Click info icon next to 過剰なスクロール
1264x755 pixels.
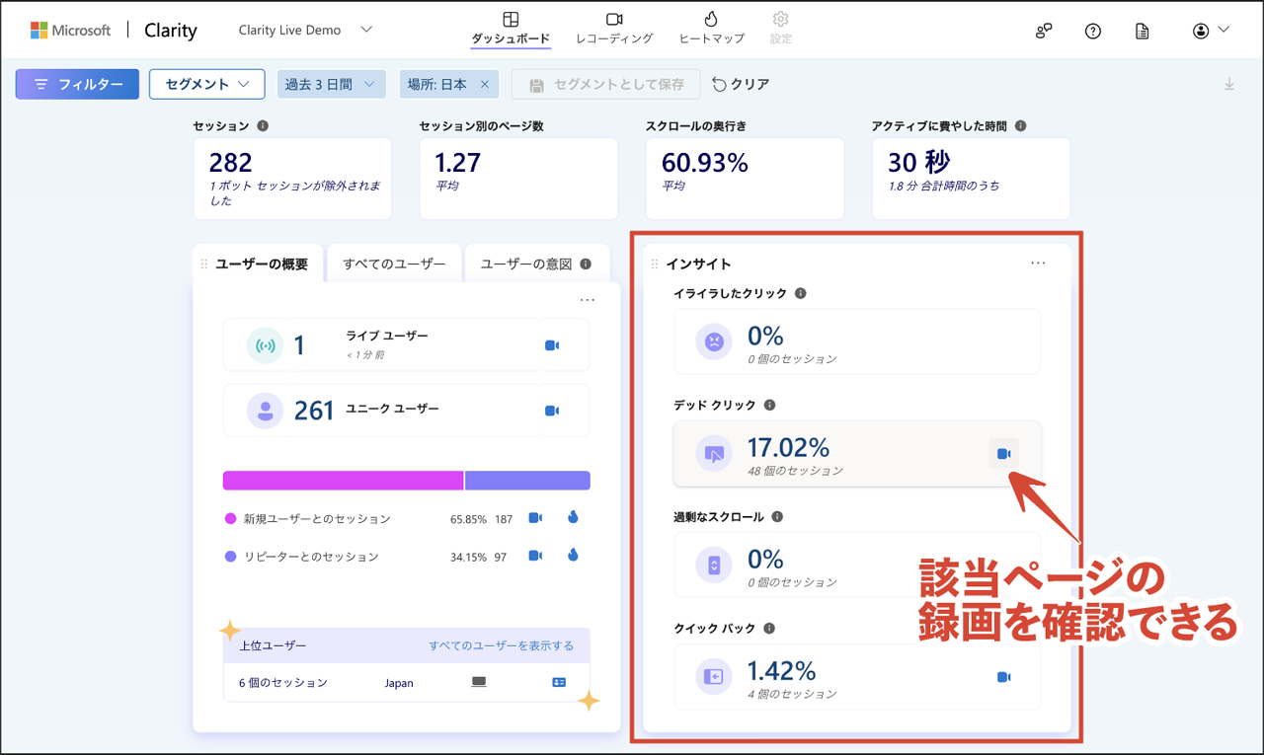[777, 516]
